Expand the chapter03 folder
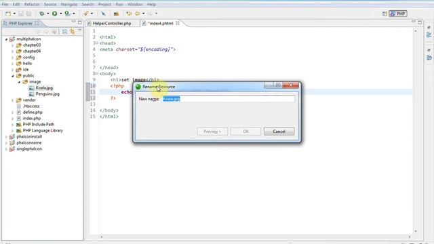The width and height of the screenshot is (434, 244). pyautogui.click(x=12, y=45)
